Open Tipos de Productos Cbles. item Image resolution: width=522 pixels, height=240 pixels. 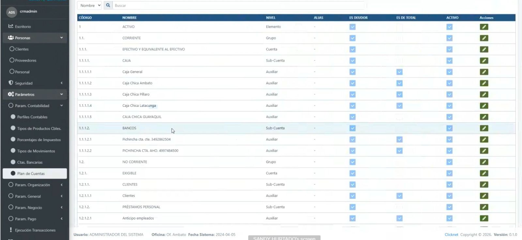pyautogui.click(x=39, y=128)
